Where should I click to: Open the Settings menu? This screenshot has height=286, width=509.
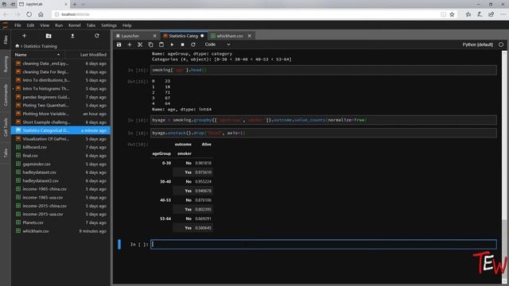[109, 25]
